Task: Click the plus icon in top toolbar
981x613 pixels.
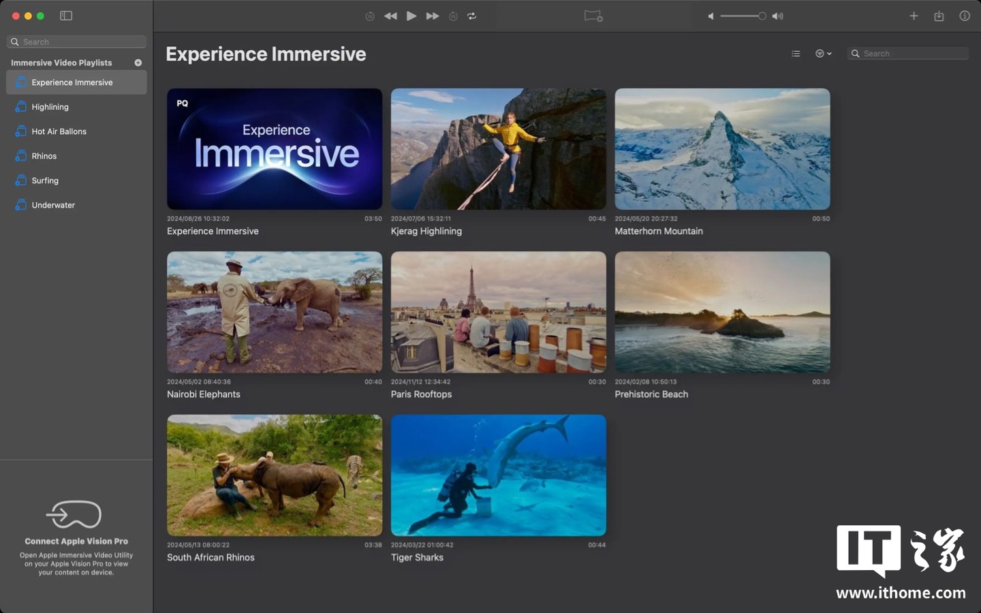Action: click(x=914, y=16)
